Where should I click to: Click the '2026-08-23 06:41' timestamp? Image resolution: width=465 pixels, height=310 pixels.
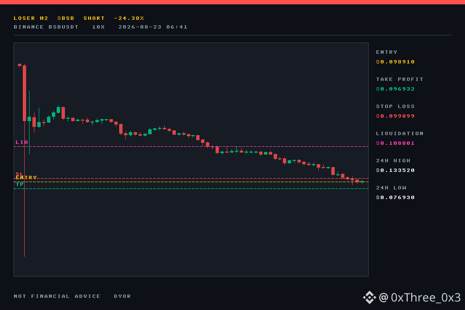click(x=153, y=27)
